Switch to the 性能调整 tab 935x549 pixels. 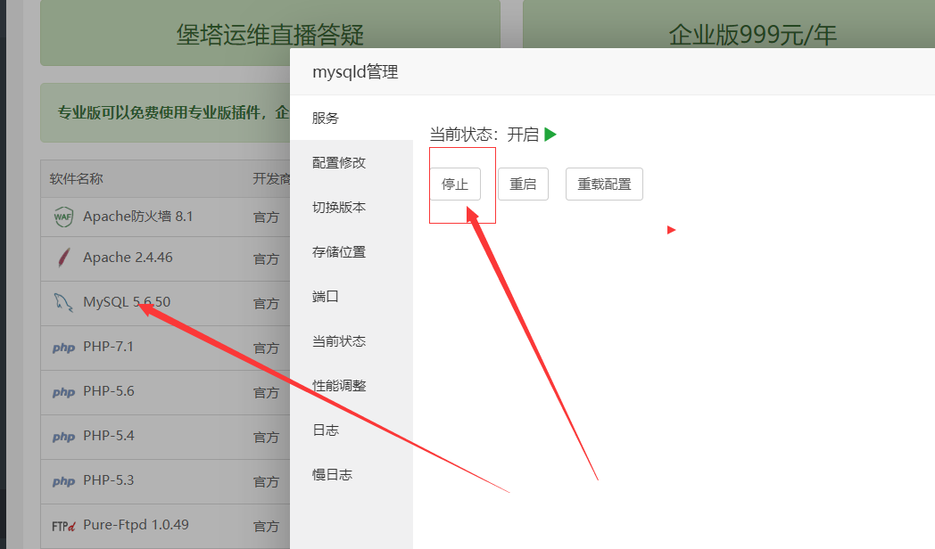coord(352,386)
